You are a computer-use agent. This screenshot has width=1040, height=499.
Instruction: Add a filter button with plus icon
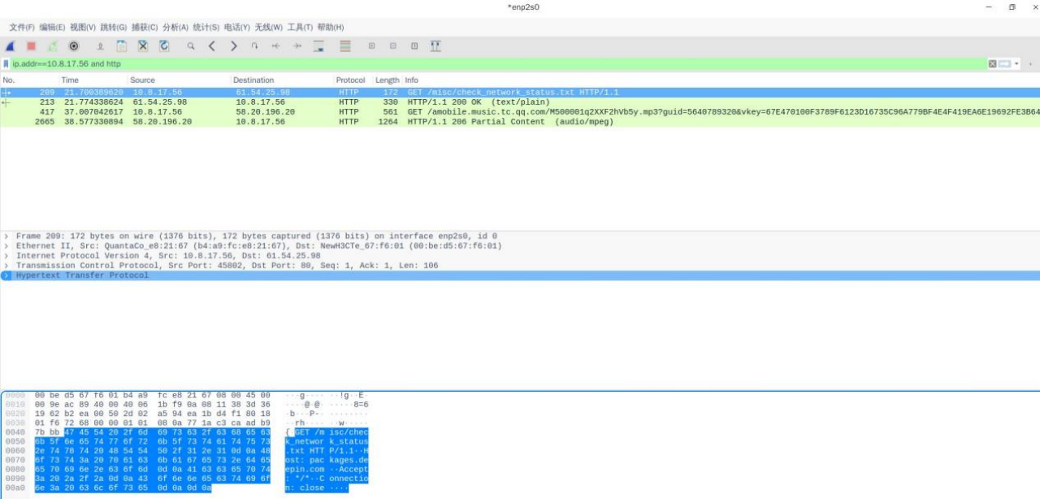point(1031,63)
